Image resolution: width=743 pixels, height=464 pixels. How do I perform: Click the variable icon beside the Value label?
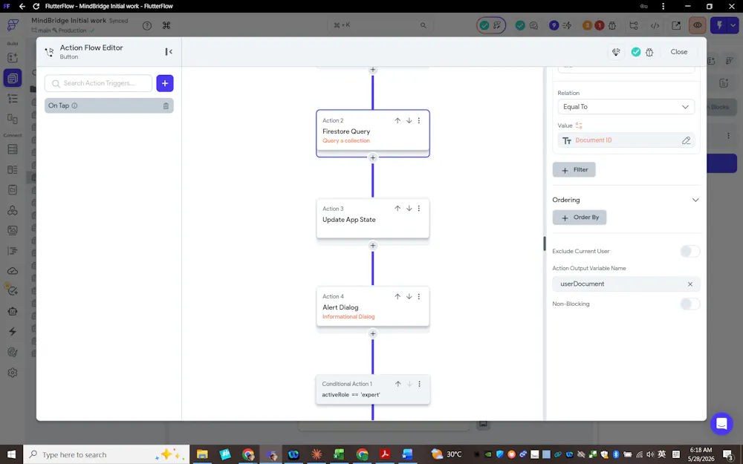click(579, 125)
